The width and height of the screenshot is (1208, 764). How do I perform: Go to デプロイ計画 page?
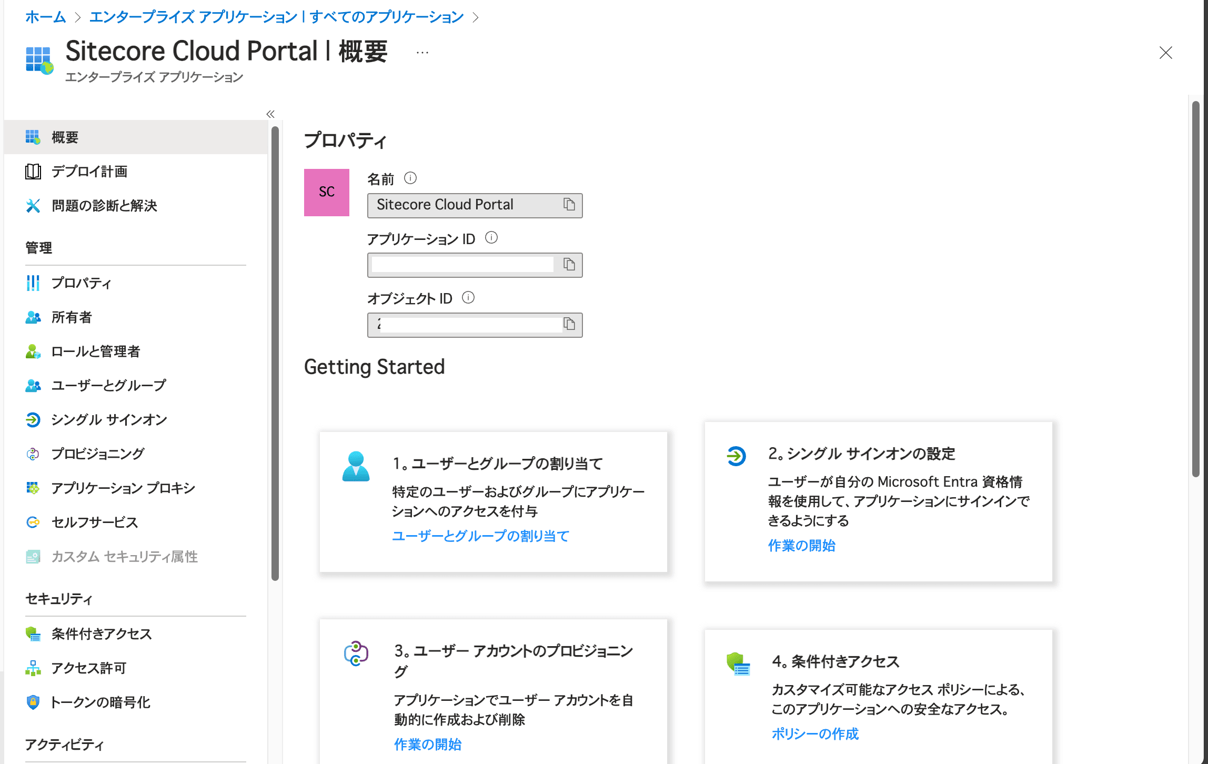[x=89, y=172]
